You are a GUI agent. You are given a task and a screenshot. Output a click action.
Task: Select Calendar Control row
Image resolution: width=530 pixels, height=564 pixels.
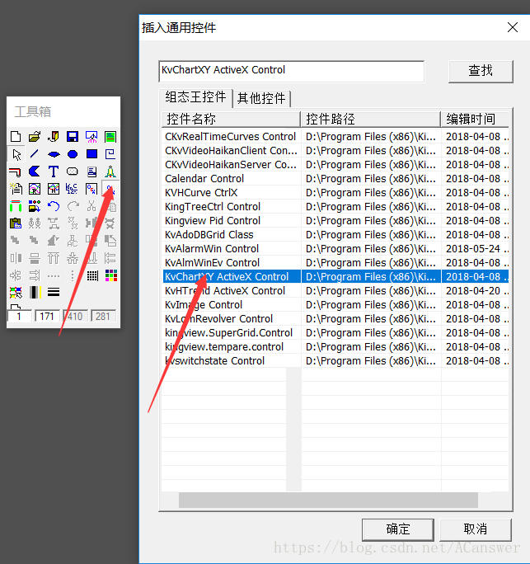[335, 179]
